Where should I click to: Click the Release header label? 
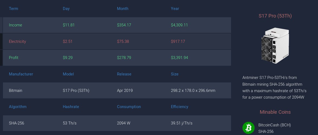click(x=124, y=74)
